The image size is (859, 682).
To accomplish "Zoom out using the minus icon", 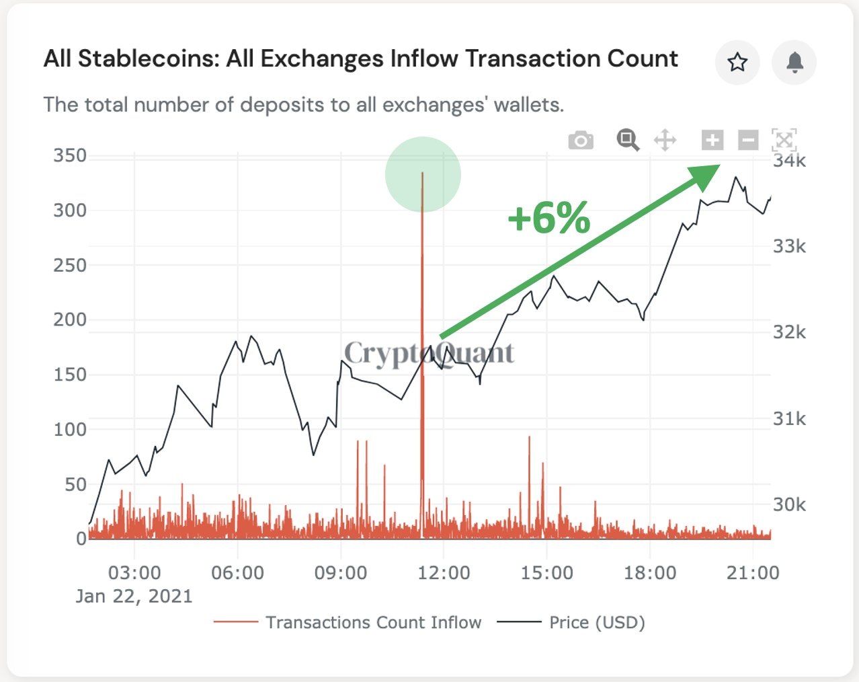I will point(748,140).
